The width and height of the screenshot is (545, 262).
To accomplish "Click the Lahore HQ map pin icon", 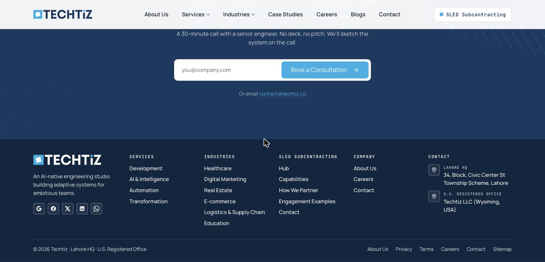I will (434, 170).
